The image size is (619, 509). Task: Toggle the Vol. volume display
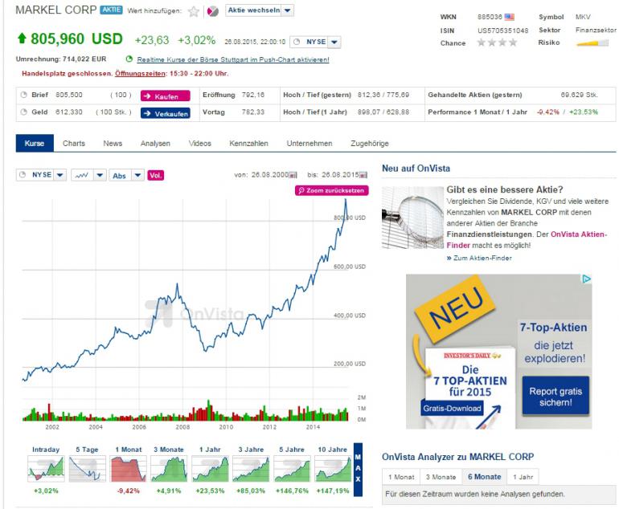156,175
